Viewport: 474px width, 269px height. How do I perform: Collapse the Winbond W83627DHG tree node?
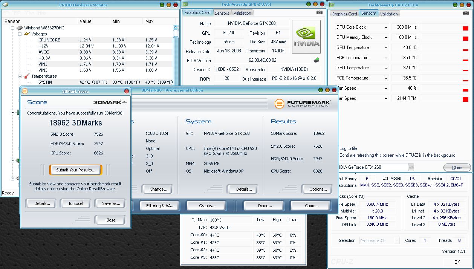(12, 28)
